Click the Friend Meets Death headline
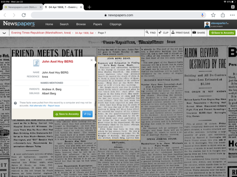The height and width of the screenshot is (177, 237). coord(47,53)
